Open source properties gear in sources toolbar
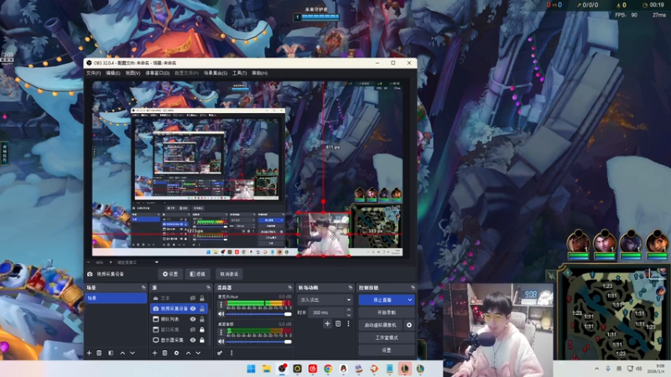Screen dimensions: 671x377 coord(176,353)
